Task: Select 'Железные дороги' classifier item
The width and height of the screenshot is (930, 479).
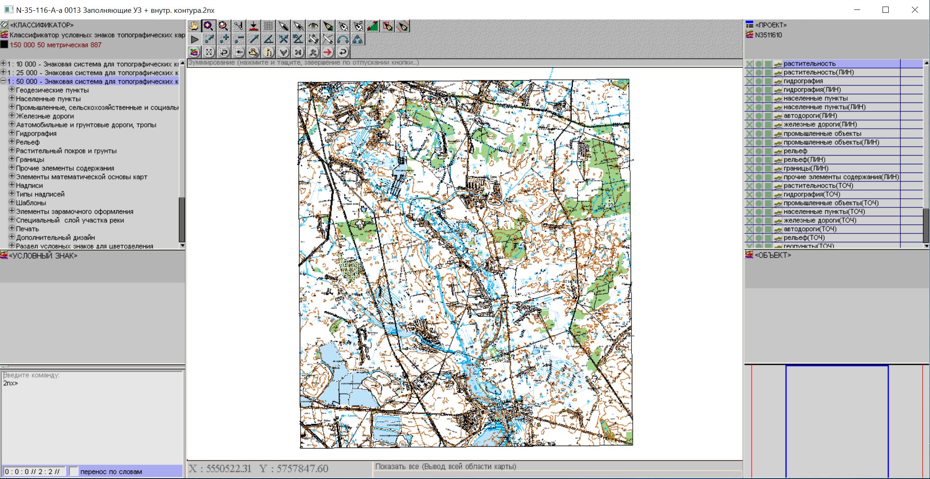Action: point(45,116)
